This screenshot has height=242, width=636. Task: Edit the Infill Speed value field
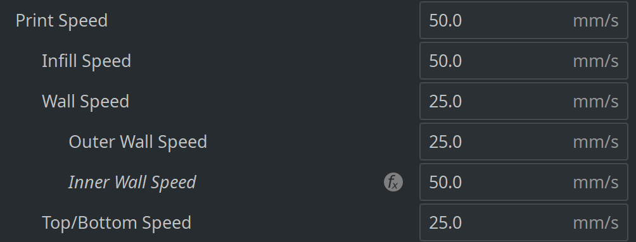click(524, 61)
